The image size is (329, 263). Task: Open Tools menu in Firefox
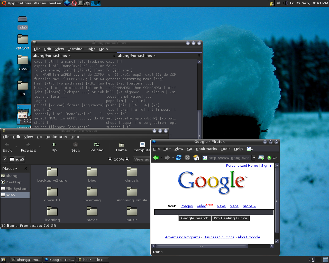click(225, 149)
